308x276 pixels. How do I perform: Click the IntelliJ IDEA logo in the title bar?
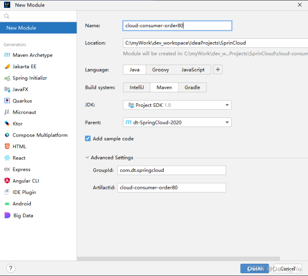coord(7,5)
